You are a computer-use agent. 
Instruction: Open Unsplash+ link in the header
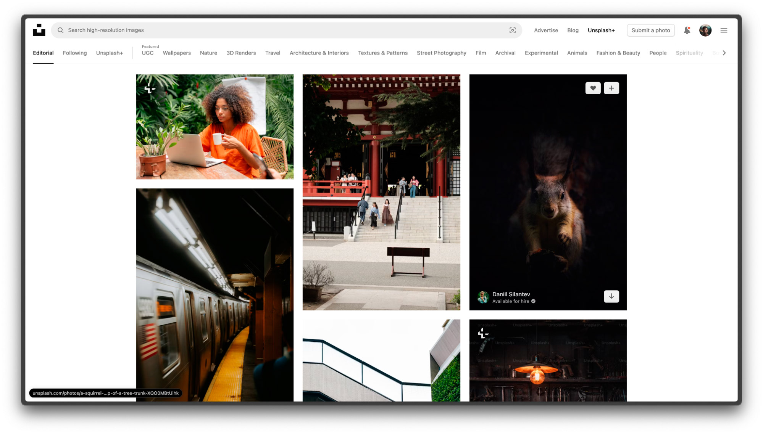pos(601,30)
